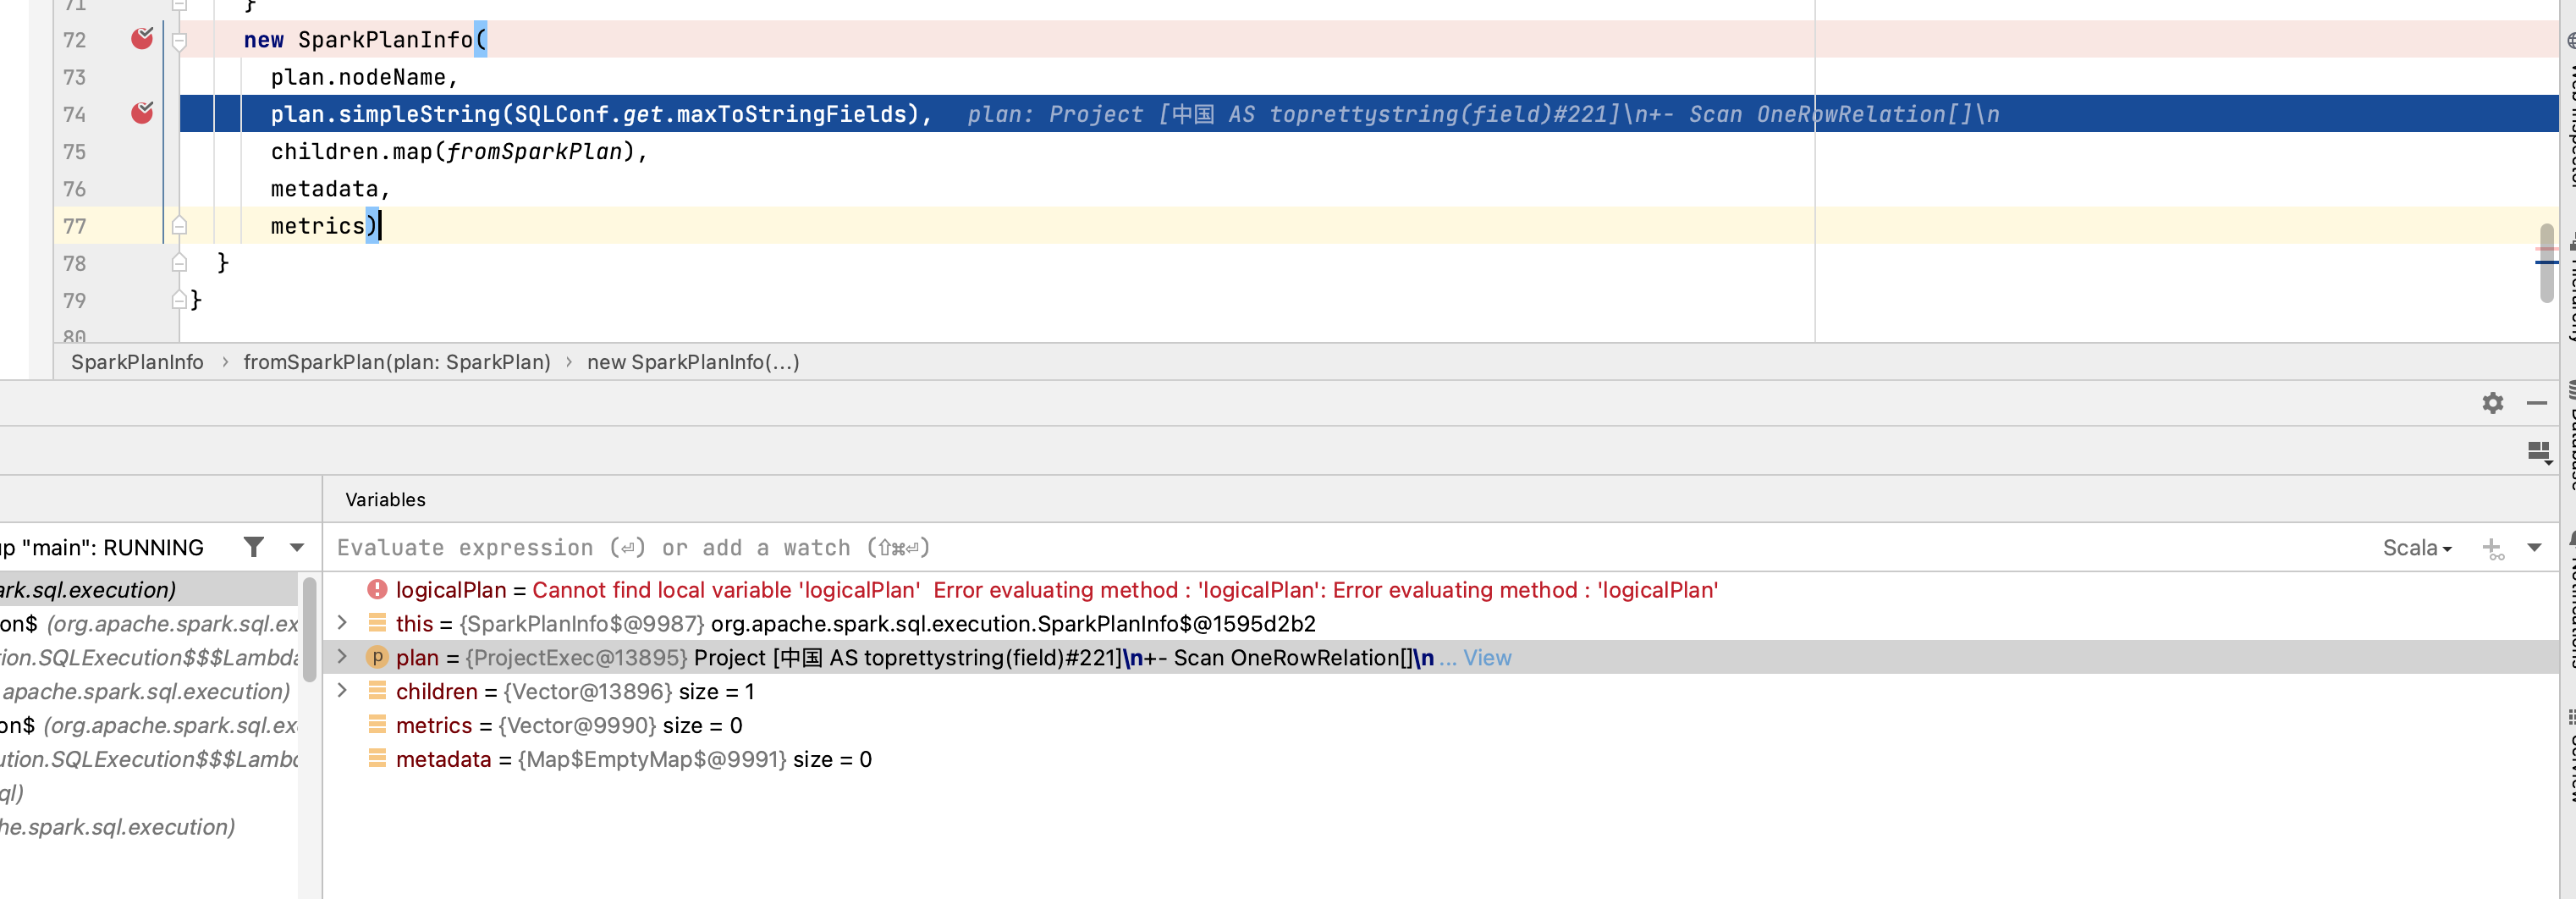Click View link for plan value
This screenshot has height=899, width=2576.
tap(1487, 658)
